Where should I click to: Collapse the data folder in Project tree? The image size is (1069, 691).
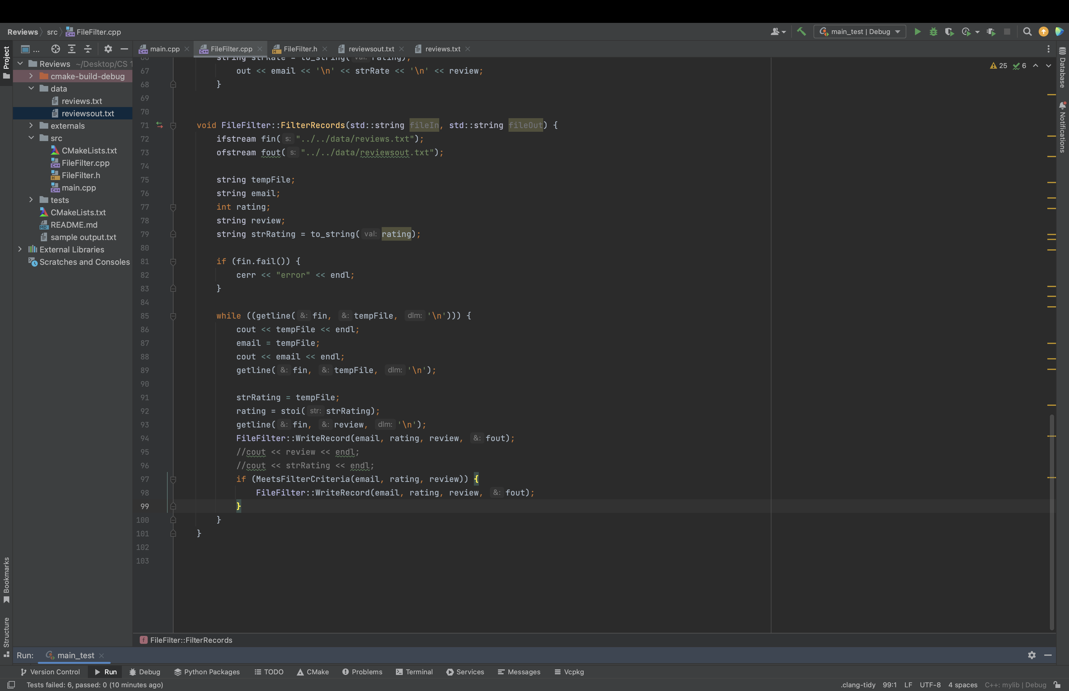click(32, 88)
